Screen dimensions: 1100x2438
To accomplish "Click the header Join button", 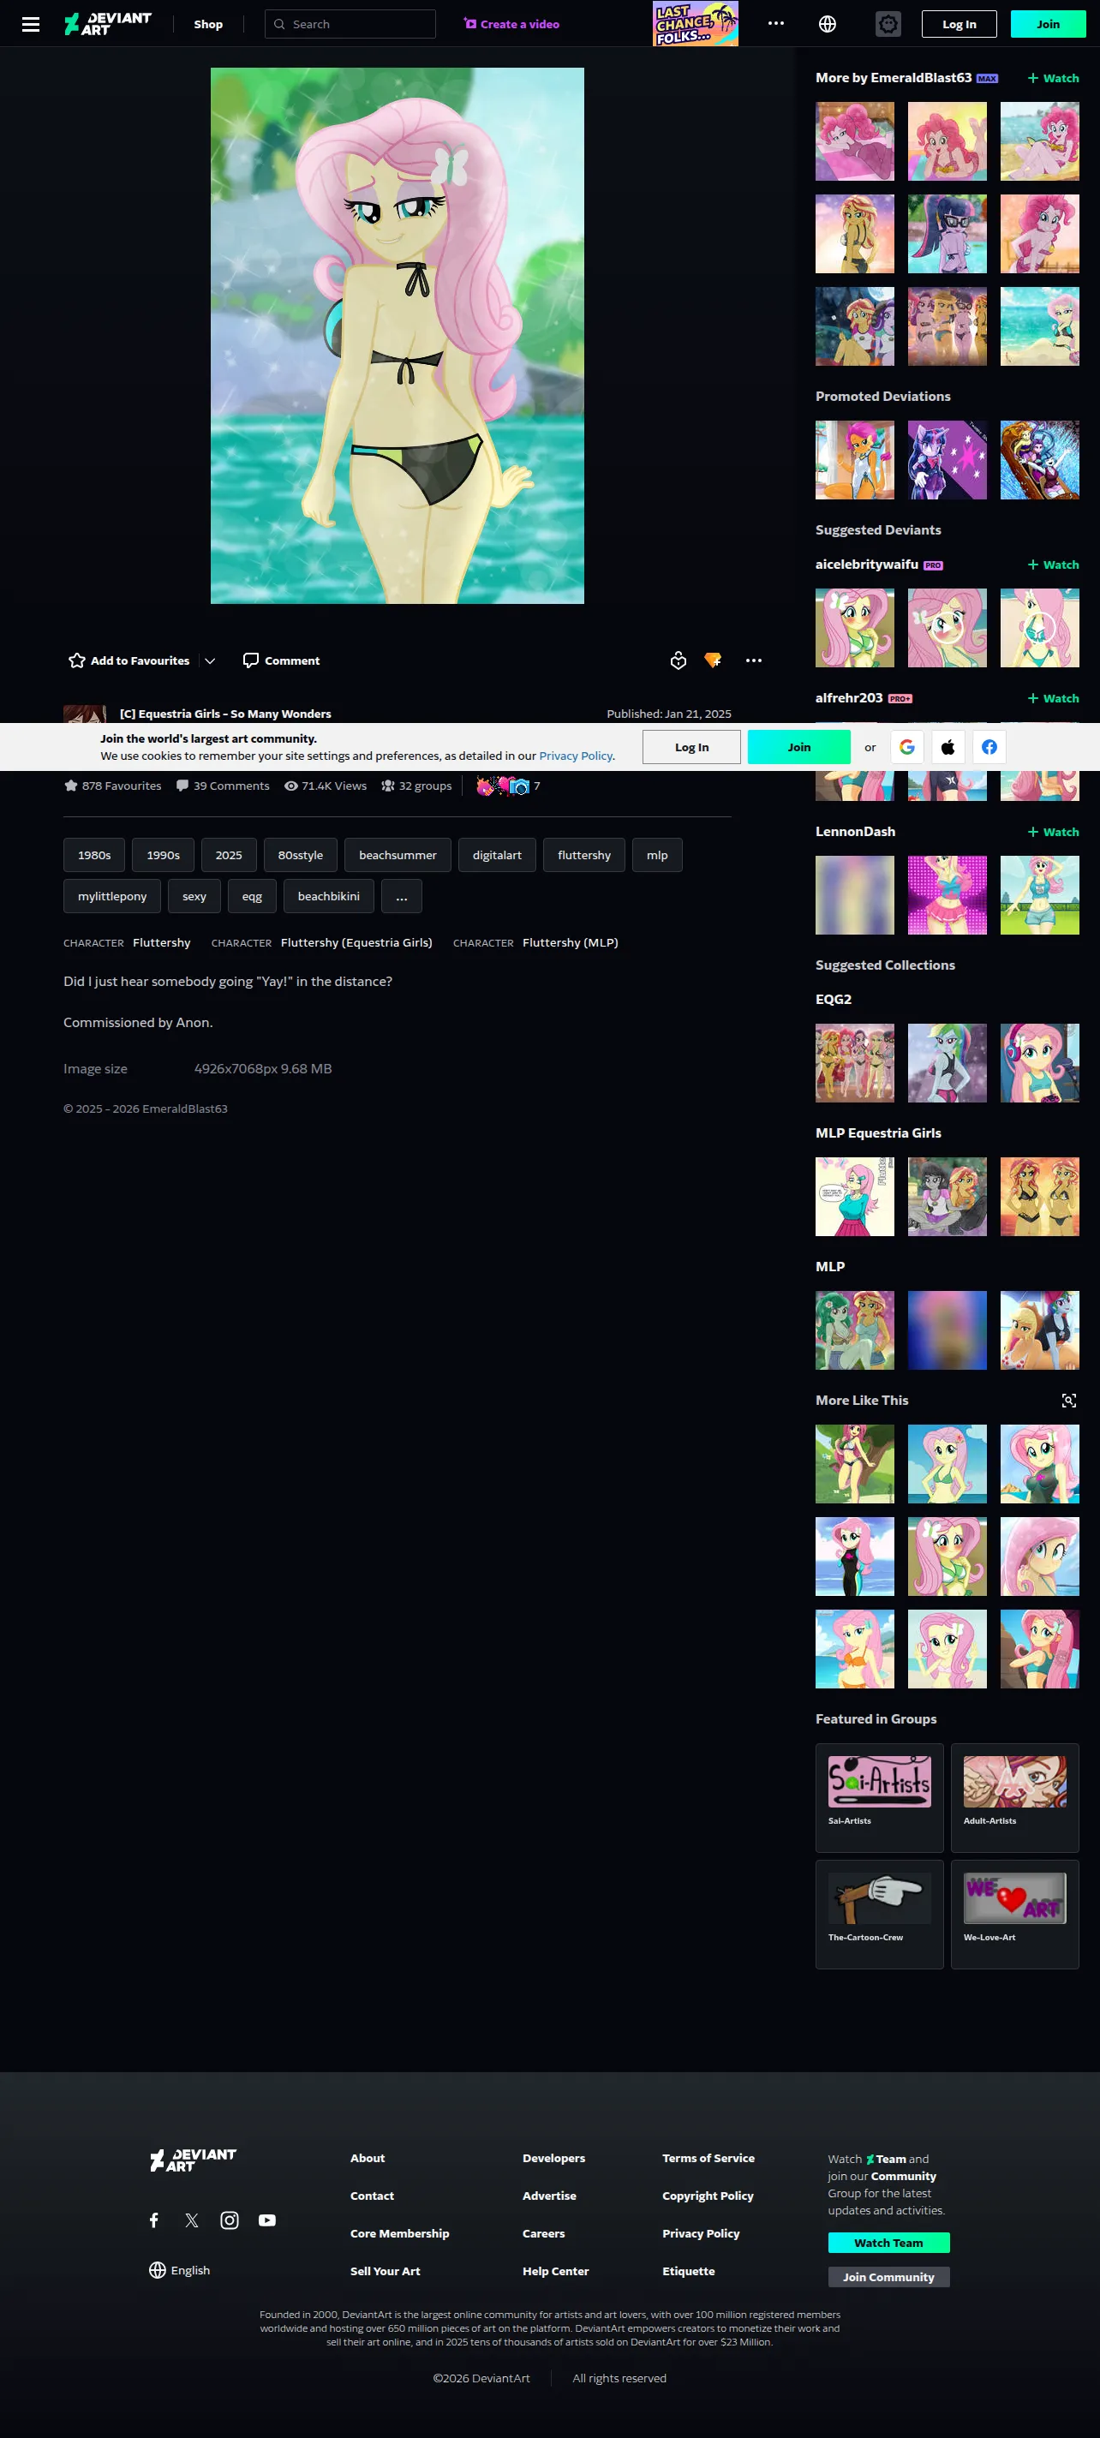I will [1048, 24].
